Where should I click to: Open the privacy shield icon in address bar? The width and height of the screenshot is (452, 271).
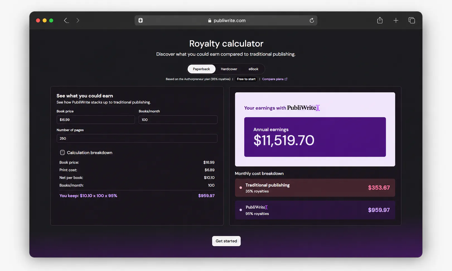click(x=141, y=20)
